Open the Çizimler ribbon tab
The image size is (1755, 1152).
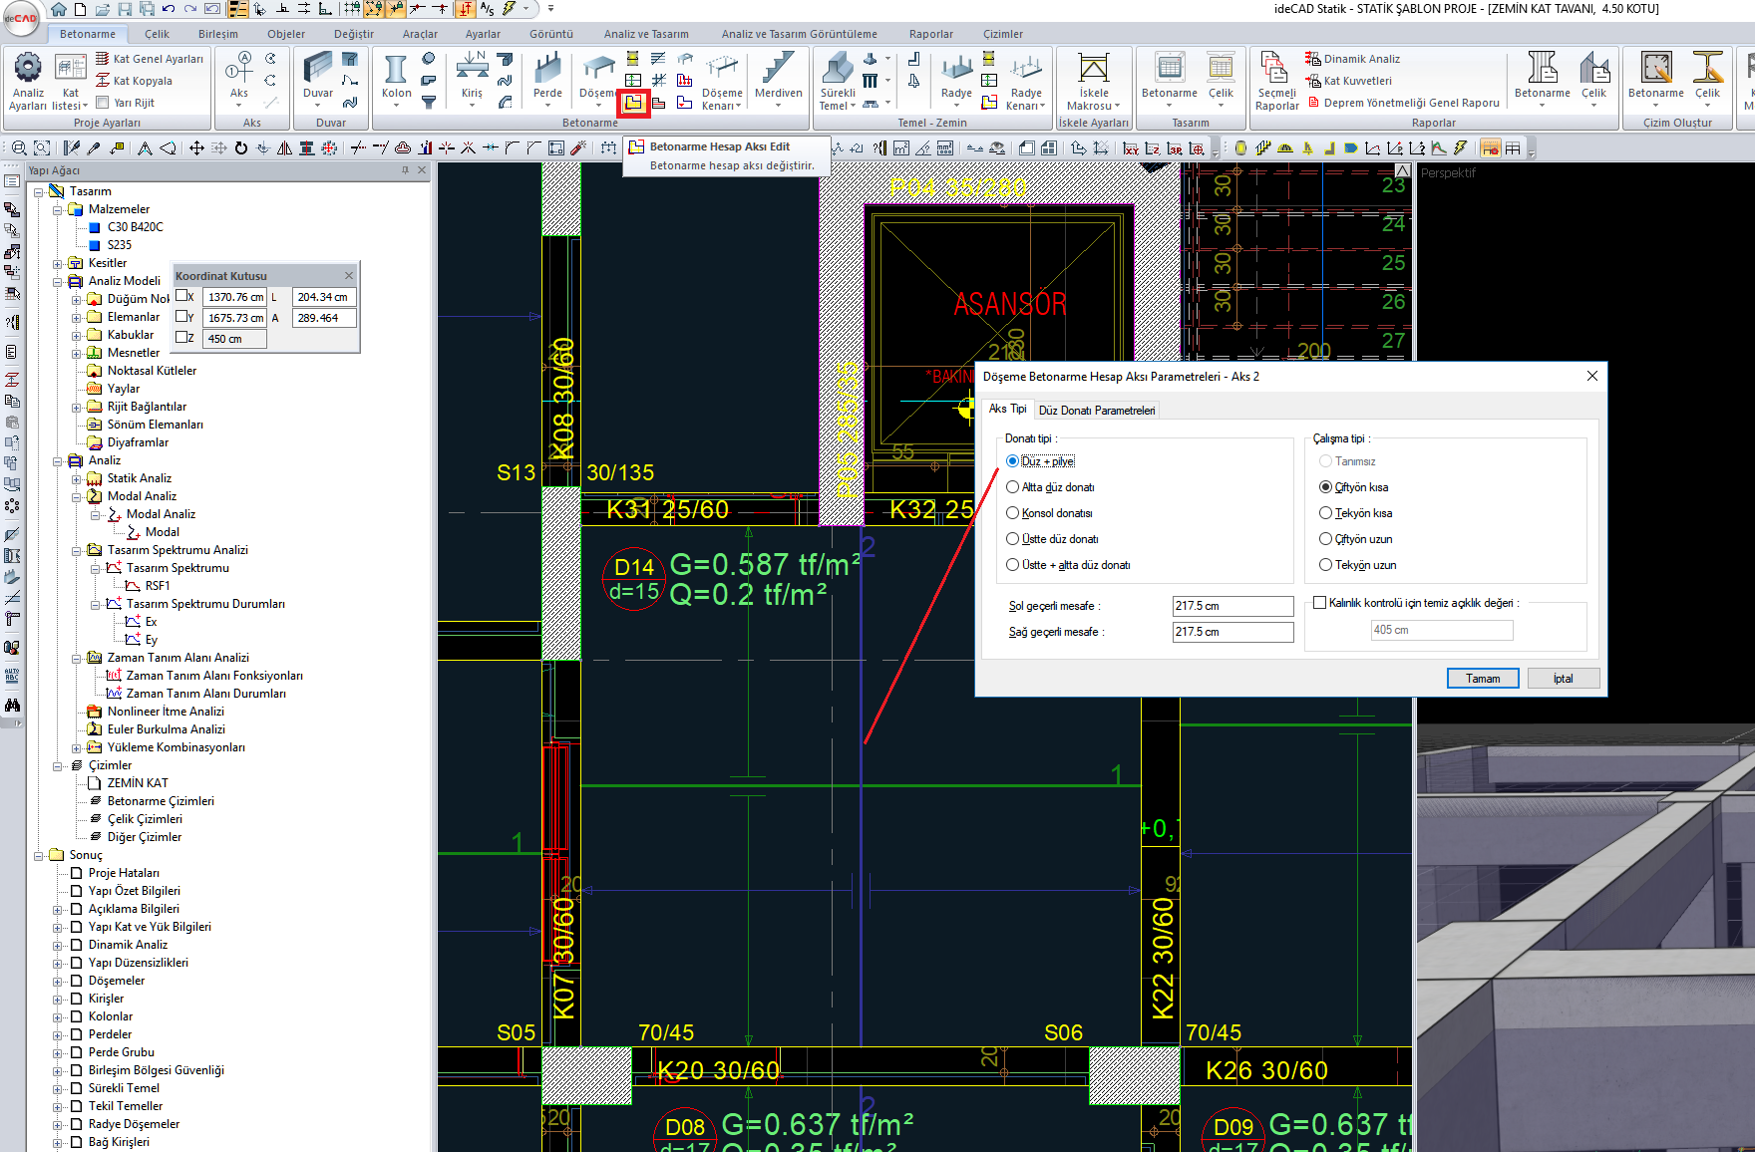pos(1002,34)
